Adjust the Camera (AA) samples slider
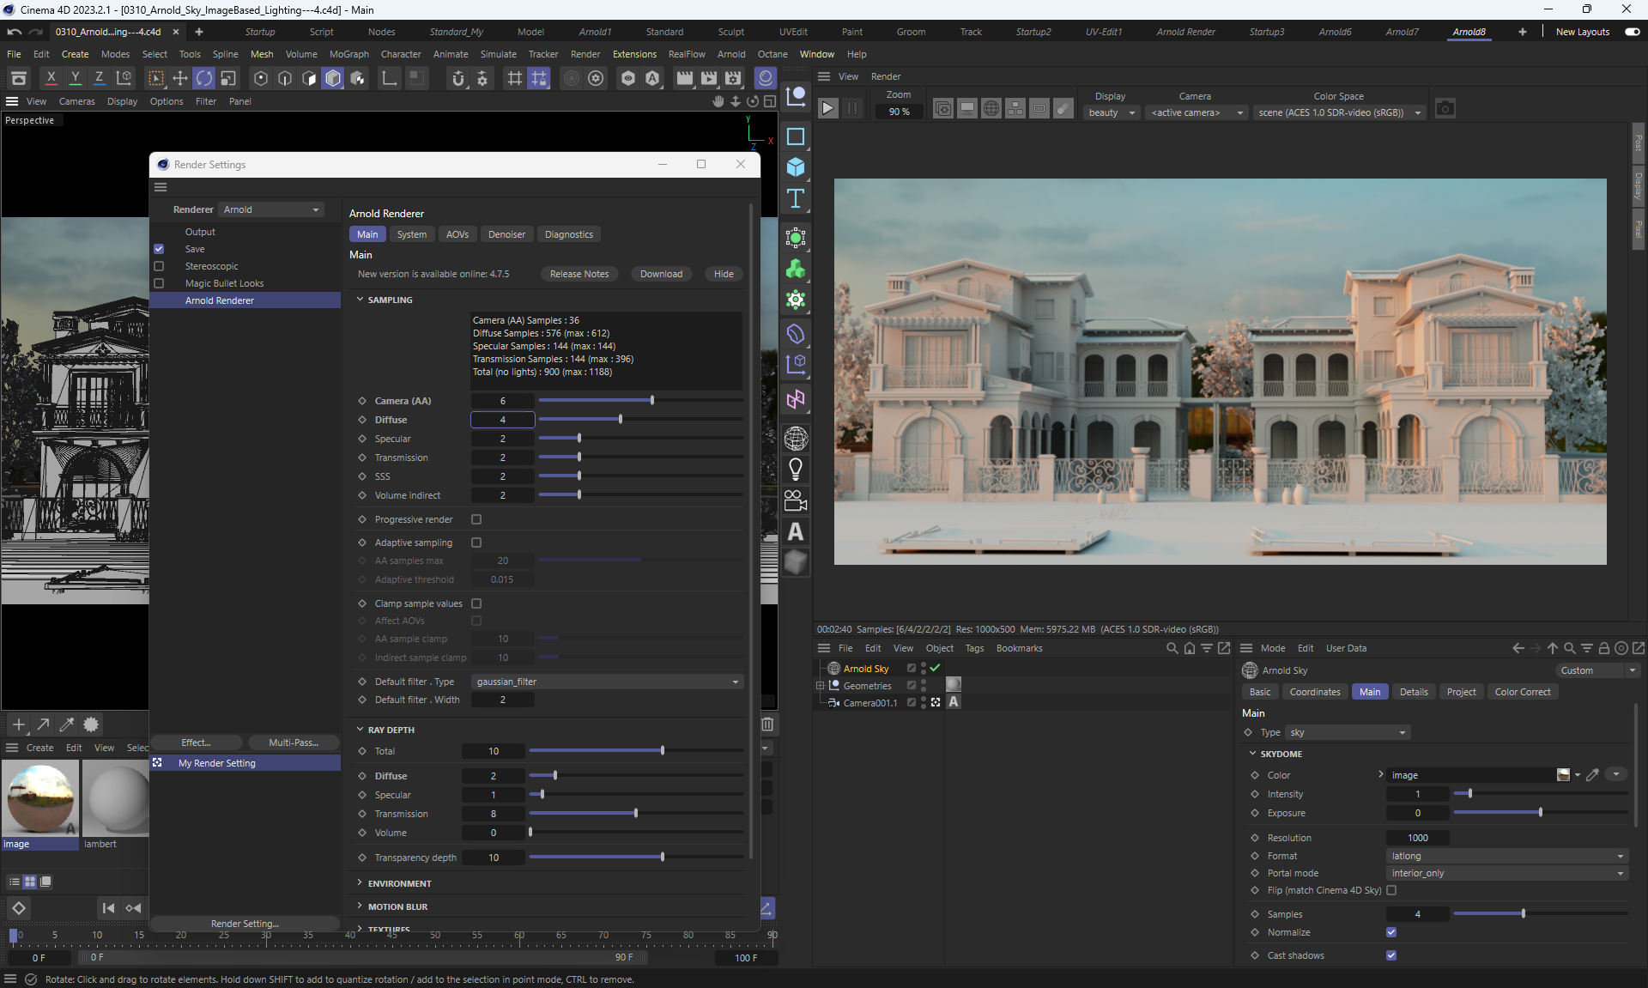Viewport: 1648px width, 988px height. [652, 401]
